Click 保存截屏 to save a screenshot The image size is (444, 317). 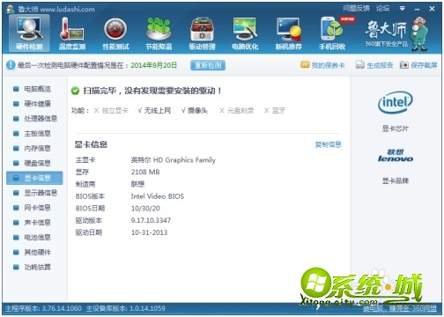pos(418,65)
